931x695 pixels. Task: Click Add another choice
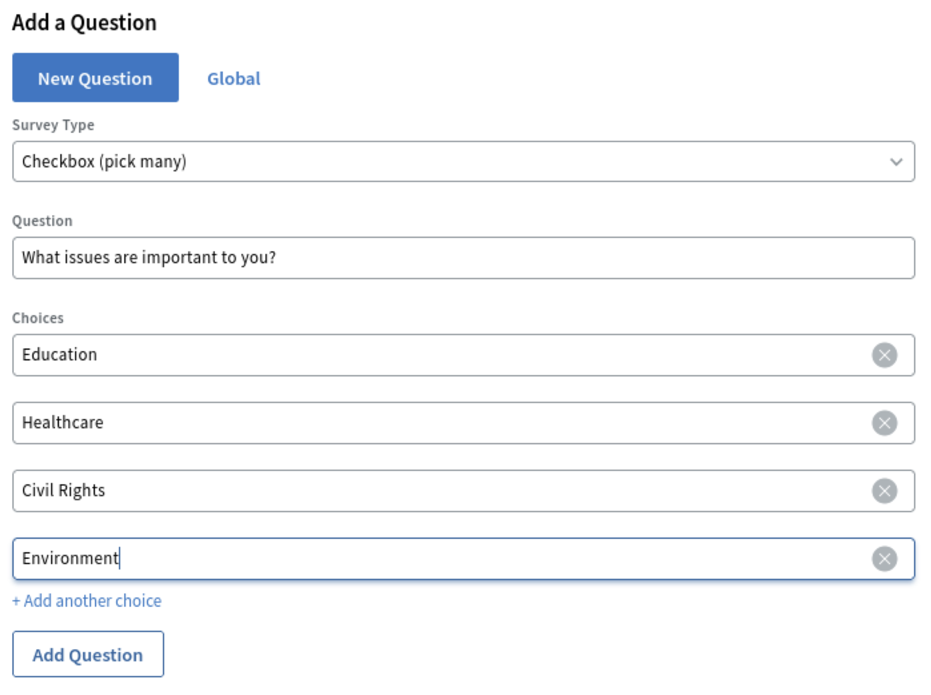[87, 600]
